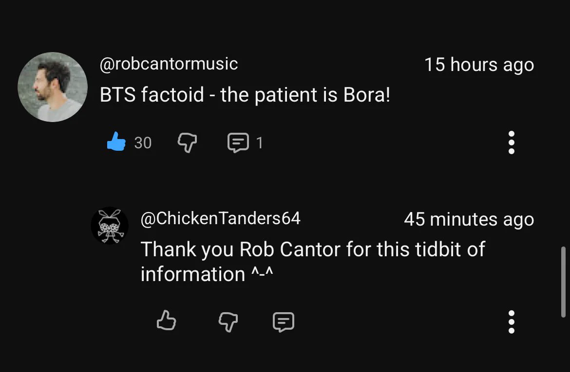Unlike robcantormusic's comment with blue thumbs-up
Viewport: 570px width, 372px height.
[x=116, y=141]
